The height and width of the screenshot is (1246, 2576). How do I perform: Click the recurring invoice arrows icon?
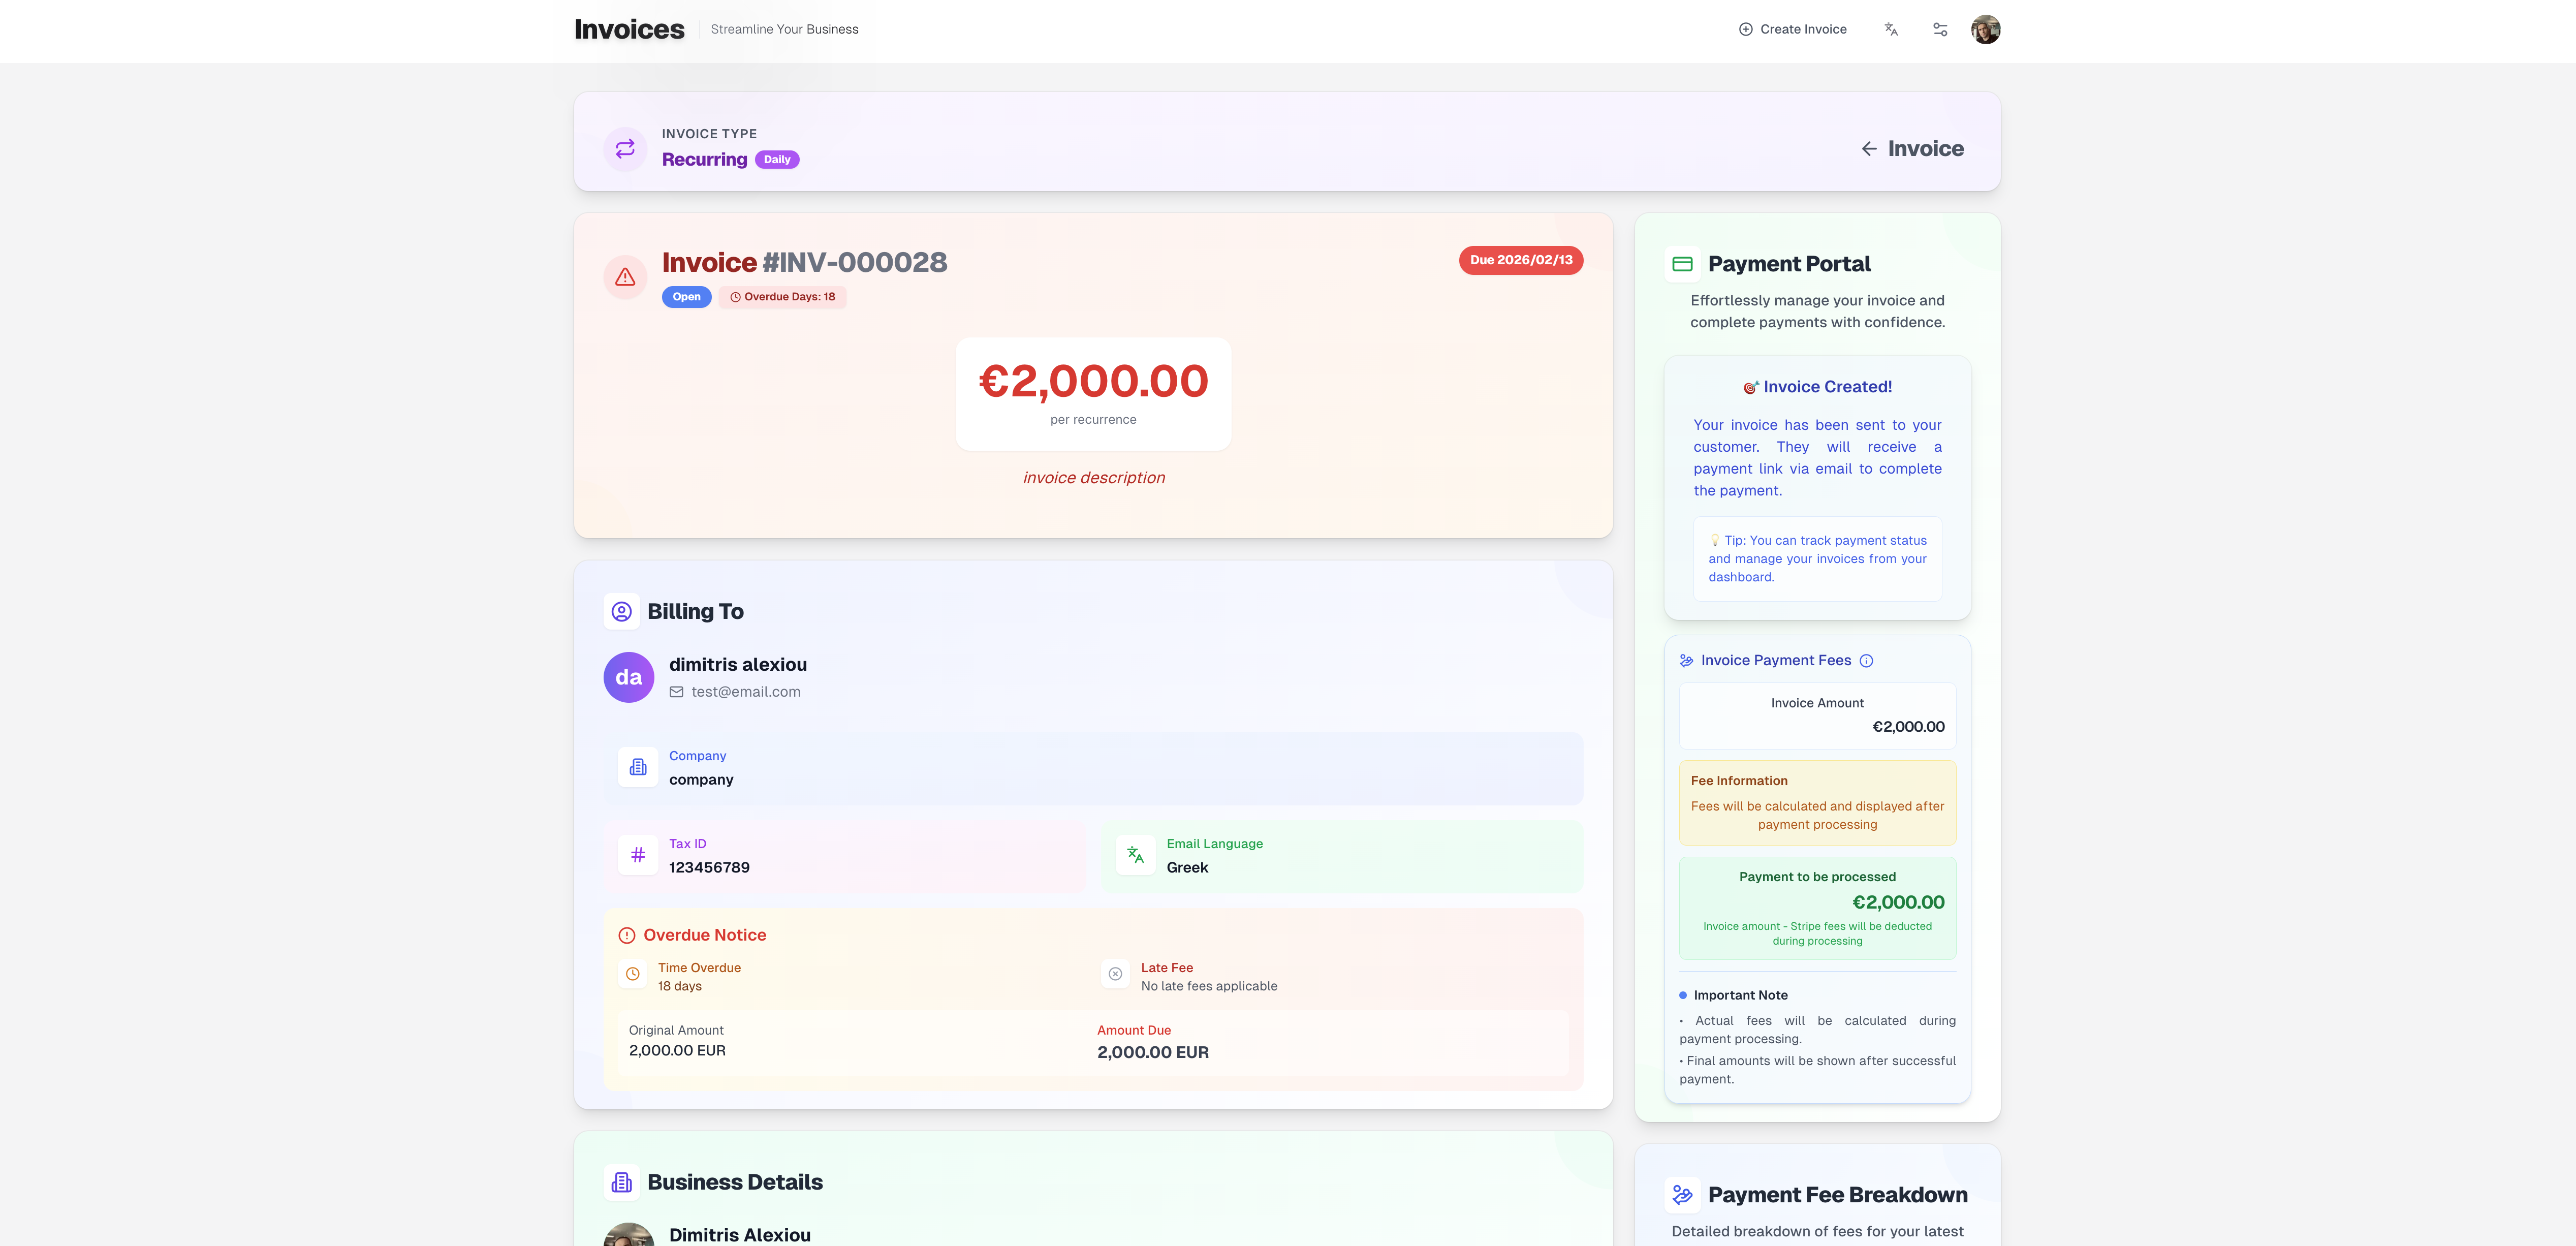pos(625,148)
